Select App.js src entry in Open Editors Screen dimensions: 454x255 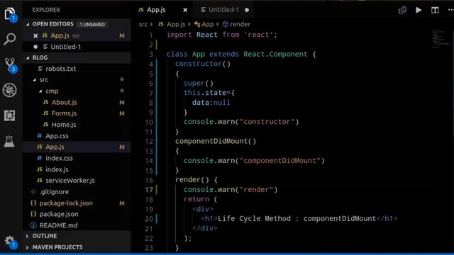(x=77, y=35)
